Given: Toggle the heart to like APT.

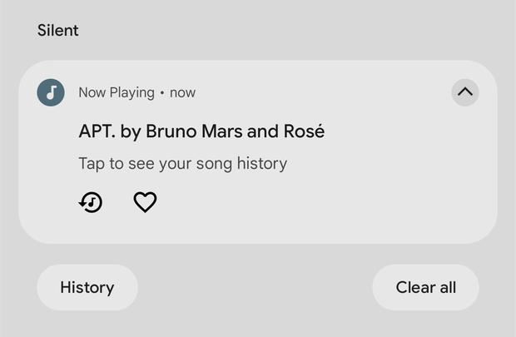Looking at the screenshot, I should coord(145,202).
